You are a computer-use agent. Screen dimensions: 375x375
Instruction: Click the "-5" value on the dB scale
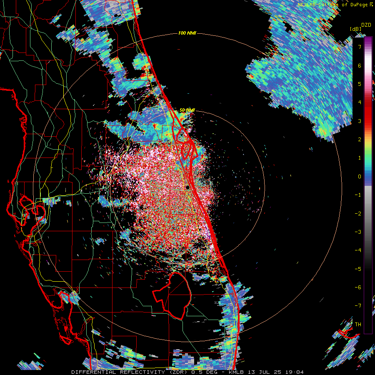(358, 269)
